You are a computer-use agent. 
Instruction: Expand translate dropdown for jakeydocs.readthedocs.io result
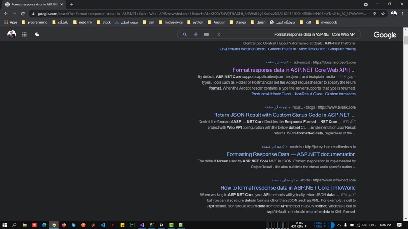coord(287,147)
